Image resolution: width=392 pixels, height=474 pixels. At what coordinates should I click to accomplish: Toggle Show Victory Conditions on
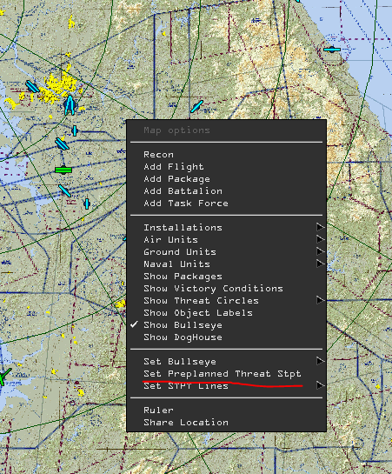coord(213,289)
